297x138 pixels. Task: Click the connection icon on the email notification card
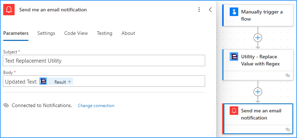tap(287, 129)
